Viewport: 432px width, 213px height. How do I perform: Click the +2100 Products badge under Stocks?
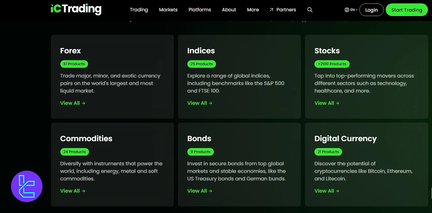[x=332, y=64]
